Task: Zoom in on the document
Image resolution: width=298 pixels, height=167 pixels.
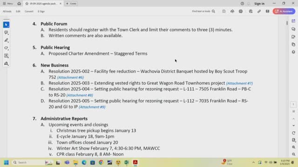Action: coord(293,147)
